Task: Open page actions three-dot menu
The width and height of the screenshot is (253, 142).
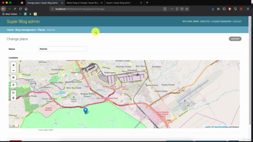Action: point(172,9)
